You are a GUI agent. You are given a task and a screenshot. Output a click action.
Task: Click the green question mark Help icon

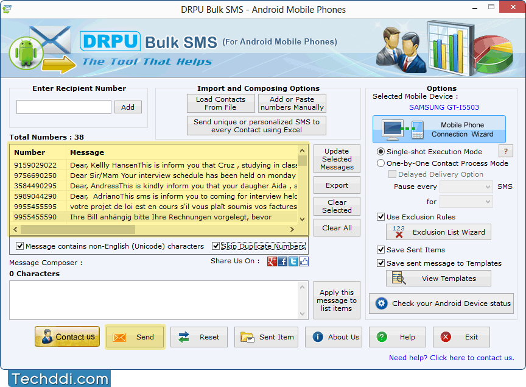[x=382, y=336]
